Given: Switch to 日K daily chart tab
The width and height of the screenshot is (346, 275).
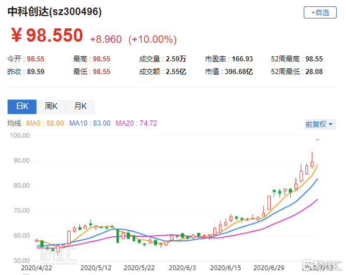Looking at the screenshot, I should (22, 107).
